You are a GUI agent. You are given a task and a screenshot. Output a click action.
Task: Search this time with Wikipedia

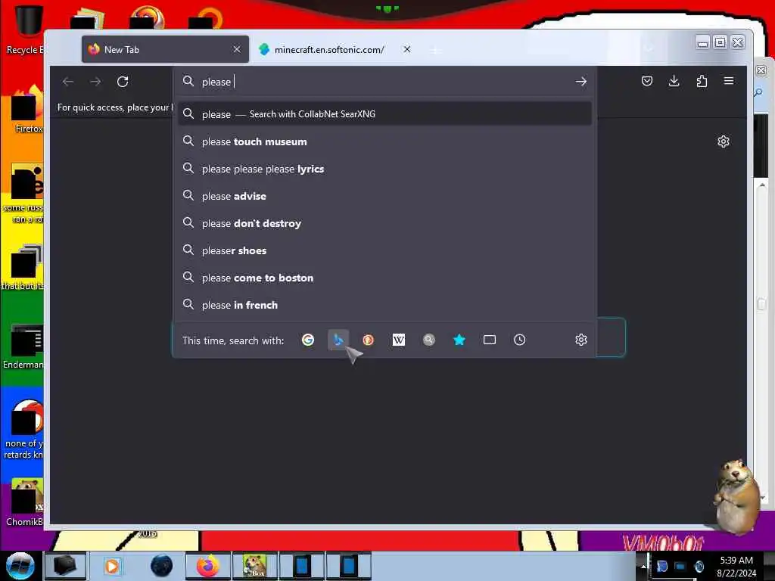click(x=398, y=340)
